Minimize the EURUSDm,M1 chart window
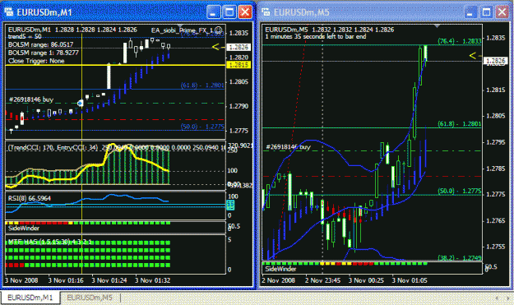514x305 pixels. pos(214,12)
